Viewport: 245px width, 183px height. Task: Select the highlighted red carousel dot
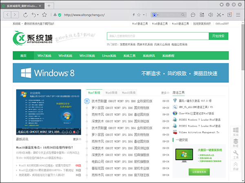coord(74,132)
